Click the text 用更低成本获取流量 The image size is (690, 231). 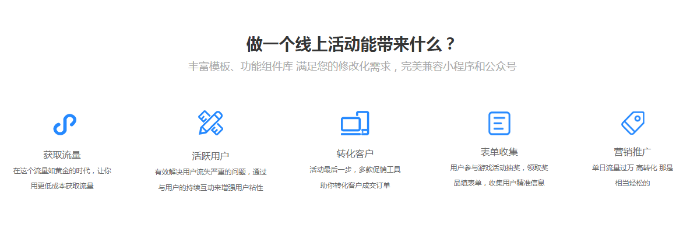point(62,186)
